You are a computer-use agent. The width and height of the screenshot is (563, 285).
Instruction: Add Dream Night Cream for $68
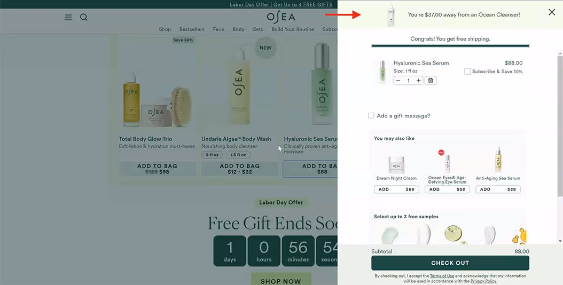(396, 189)
